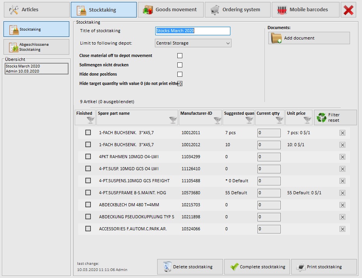Click filter funnel in Finished column
Screen dimensions: 362x278
pos(90,120)
